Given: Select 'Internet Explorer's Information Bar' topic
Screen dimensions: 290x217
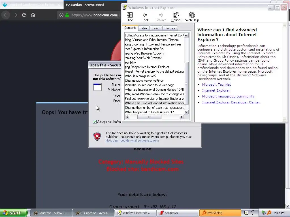Looking at the screenshot, I should click(145, 49).
